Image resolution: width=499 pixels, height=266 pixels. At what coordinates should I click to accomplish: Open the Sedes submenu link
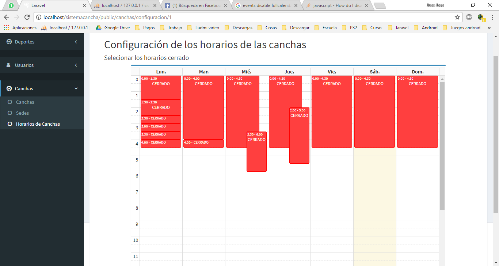point(22,113)
